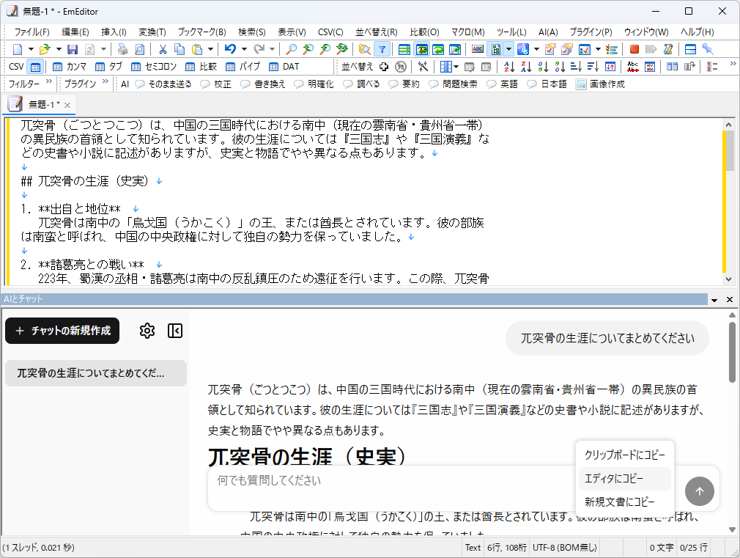
Task: Save the document with floppy icon
Action: [x=73, y=49]
